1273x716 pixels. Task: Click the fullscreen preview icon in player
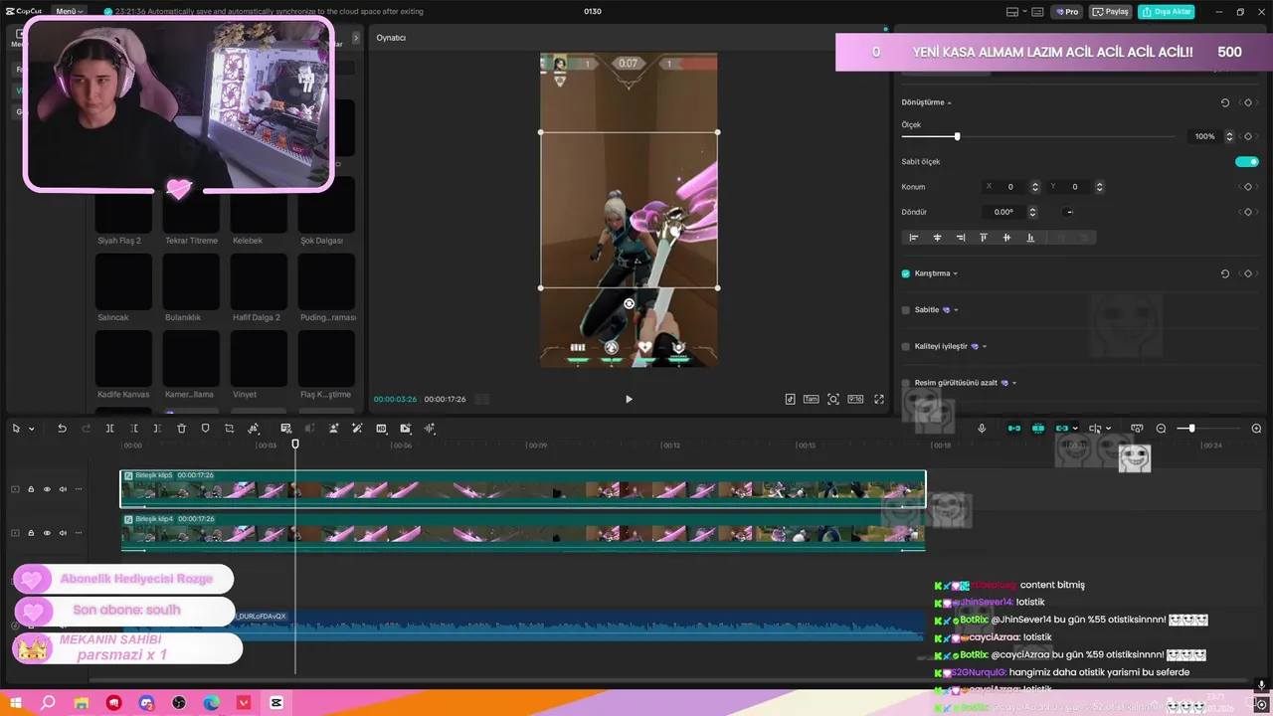879,399
